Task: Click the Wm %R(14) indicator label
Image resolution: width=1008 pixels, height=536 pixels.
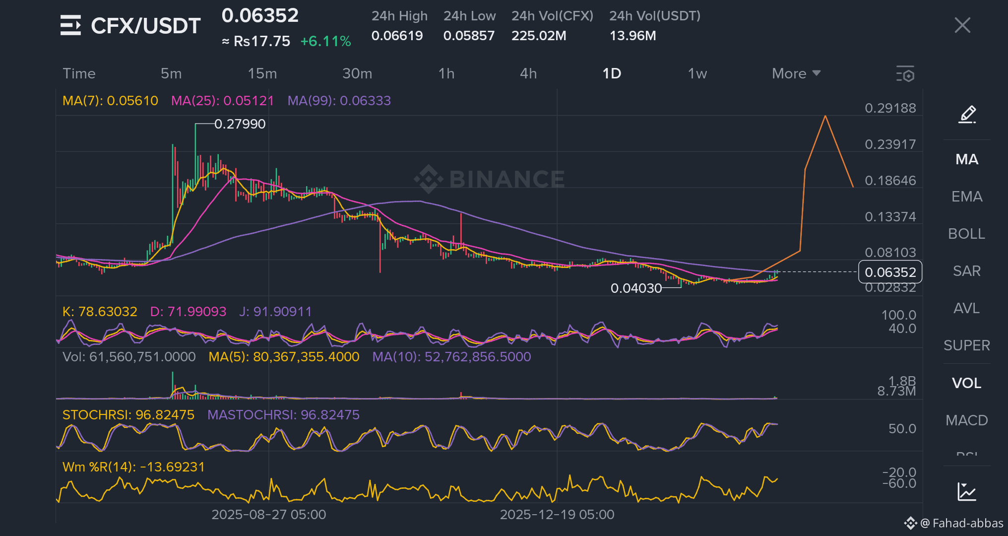Action: [x=133, y=467]
